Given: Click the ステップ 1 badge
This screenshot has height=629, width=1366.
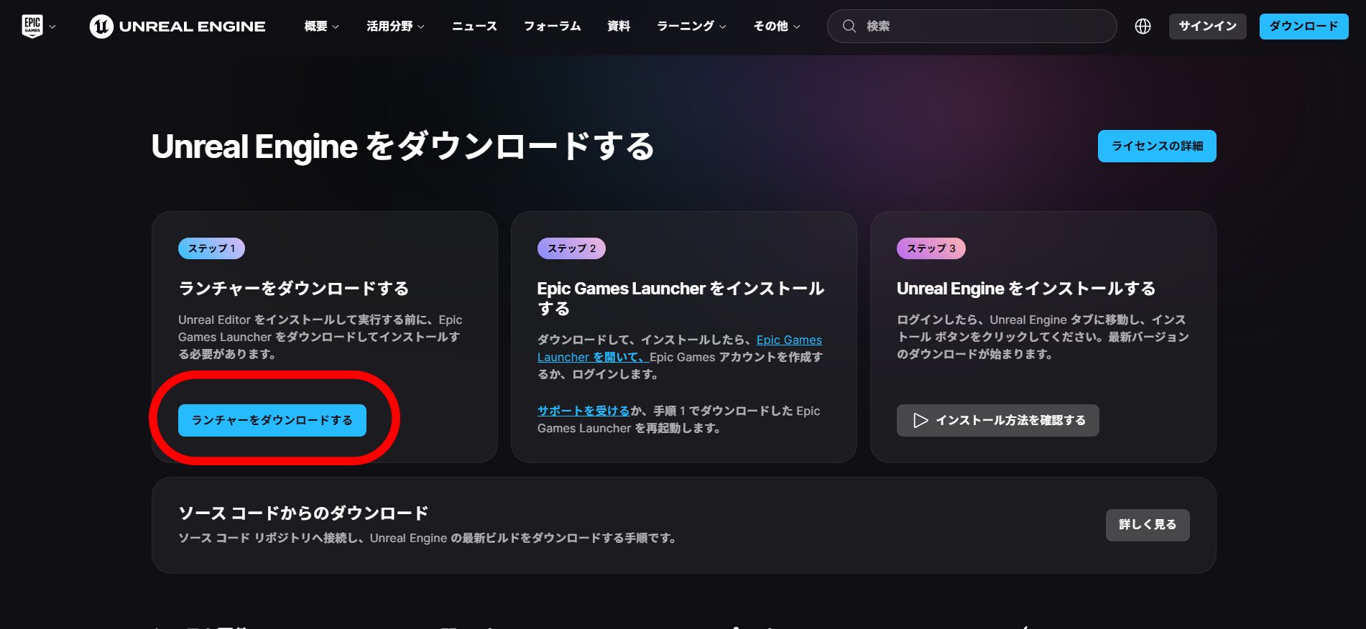Looking at the screenshot, I should tap(211, 248).
